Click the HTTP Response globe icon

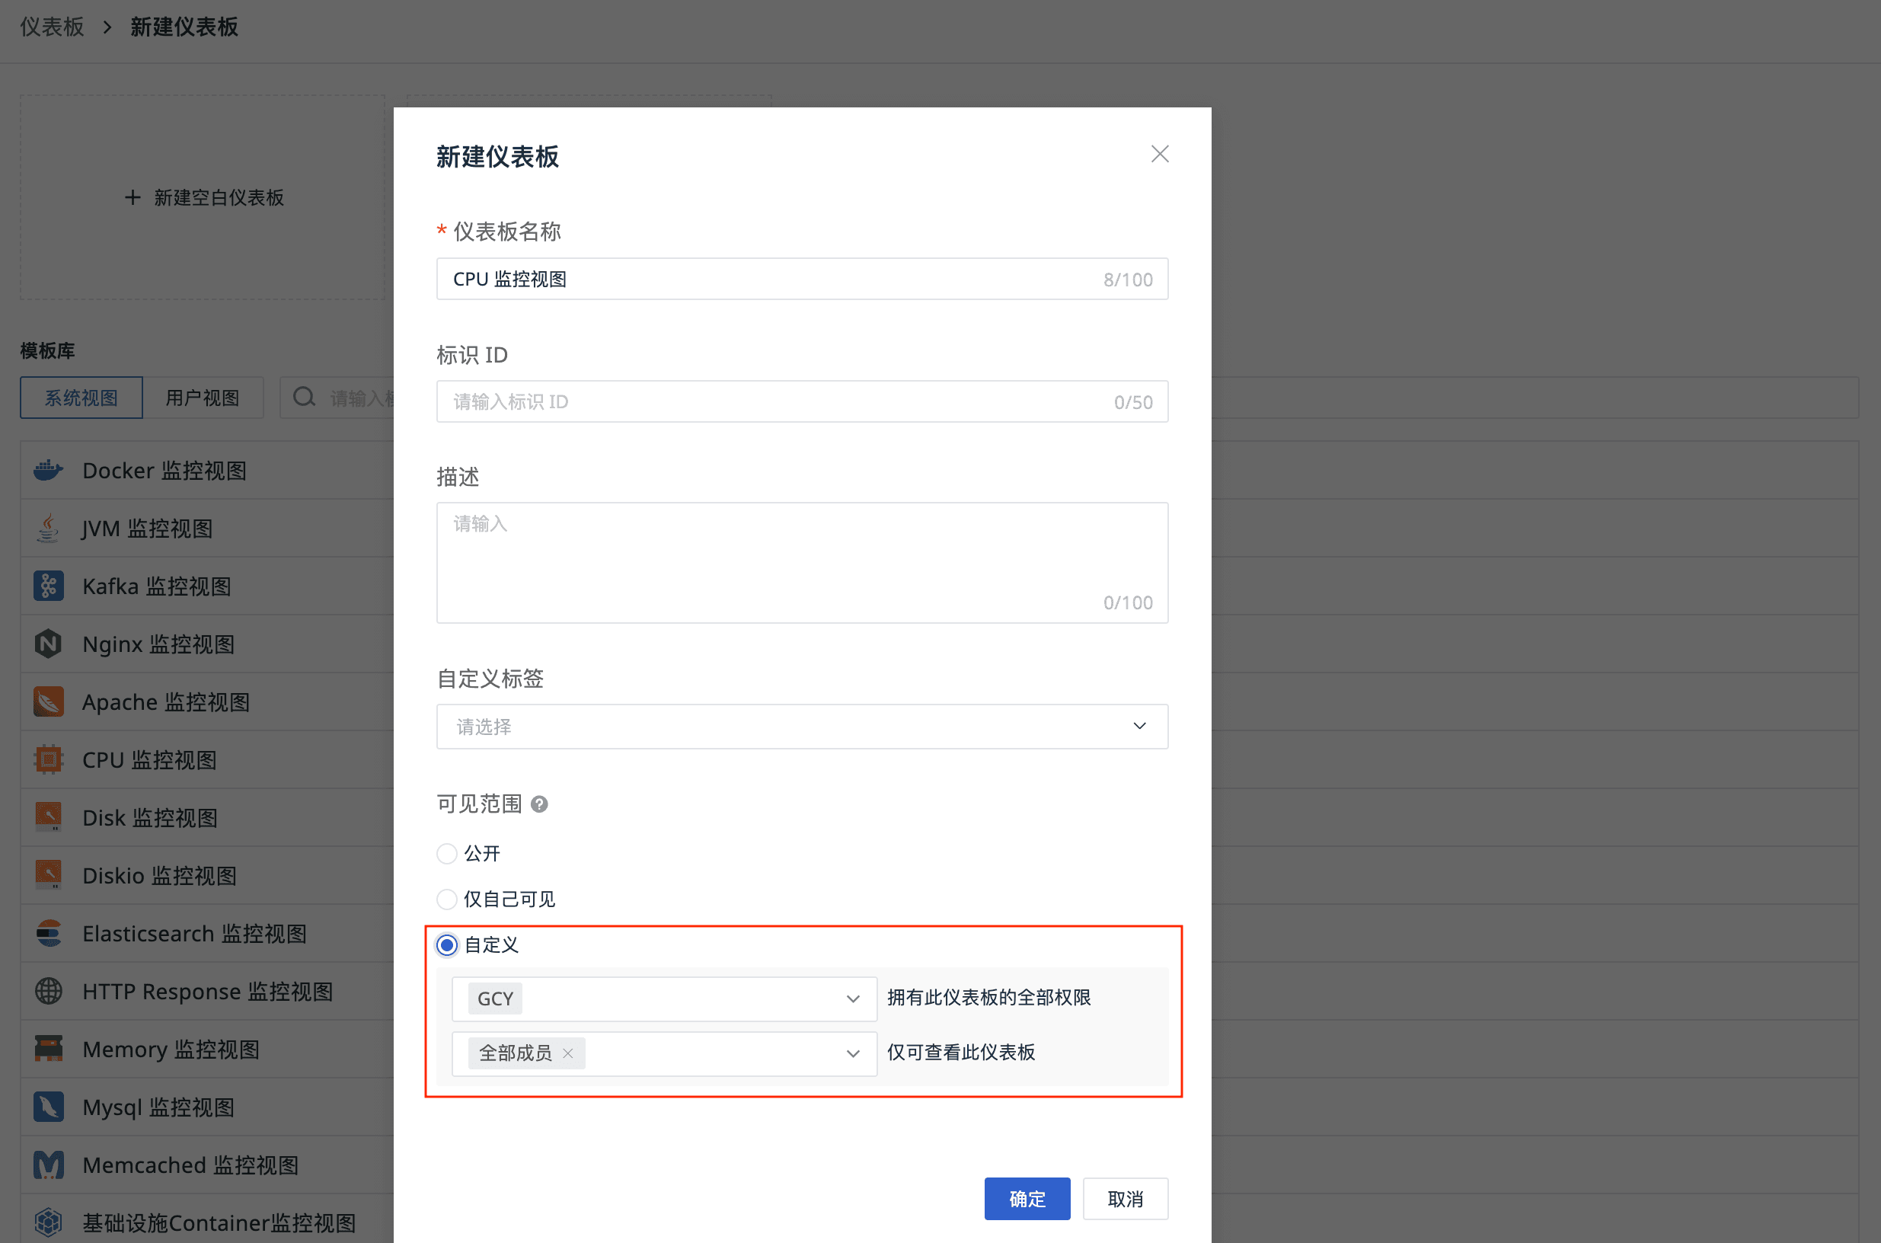47,991
